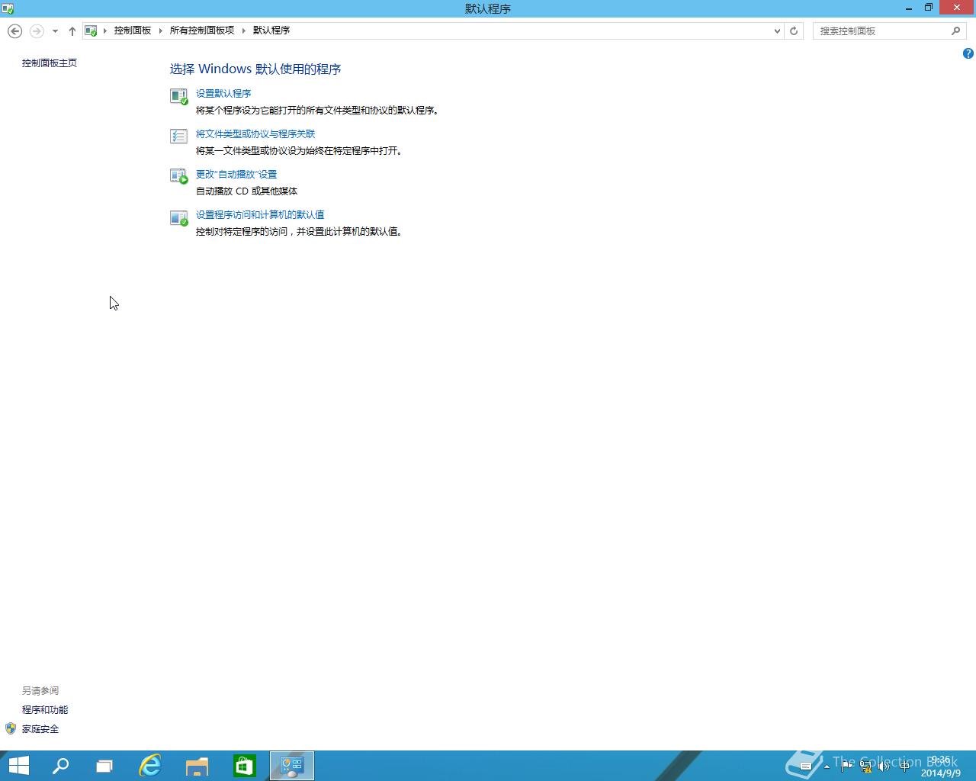The height and width of the screenshot is (781, 976).
Task: Click the window icon in title bar
Action: (x=8, y=8)
